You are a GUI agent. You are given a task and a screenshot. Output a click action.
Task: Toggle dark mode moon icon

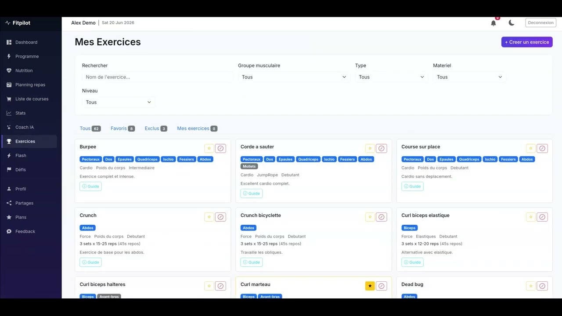coord(512,23)
